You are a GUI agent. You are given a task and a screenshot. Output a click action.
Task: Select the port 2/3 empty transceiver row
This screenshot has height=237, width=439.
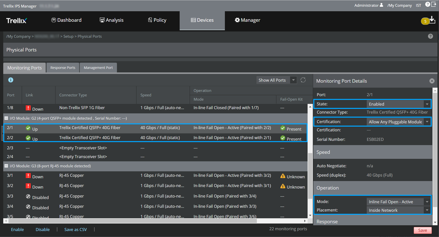(x=155, y=148)
